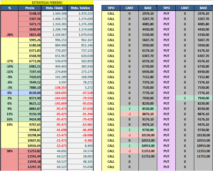Select CALL quantity -2 beside base 8876,10

tap(129, 114)
